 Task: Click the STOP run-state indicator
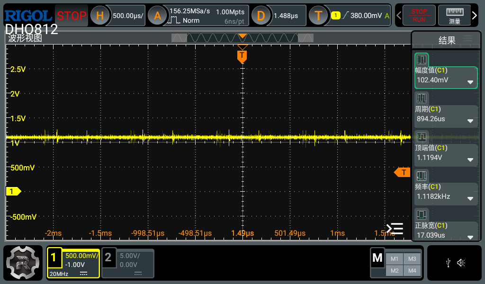(x=72, y=16)
